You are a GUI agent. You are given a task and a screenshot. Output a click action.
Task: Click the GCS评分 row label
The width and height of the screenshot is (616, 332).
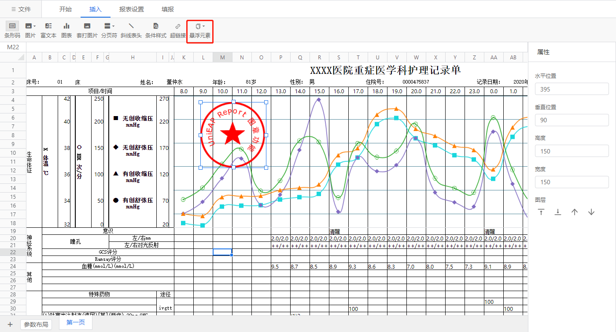(108, 252)
